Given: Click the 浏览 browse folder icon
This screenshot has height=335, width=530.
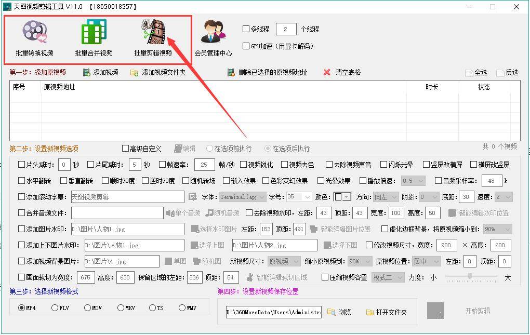Looking at the screenshot, I should point(331,312).
